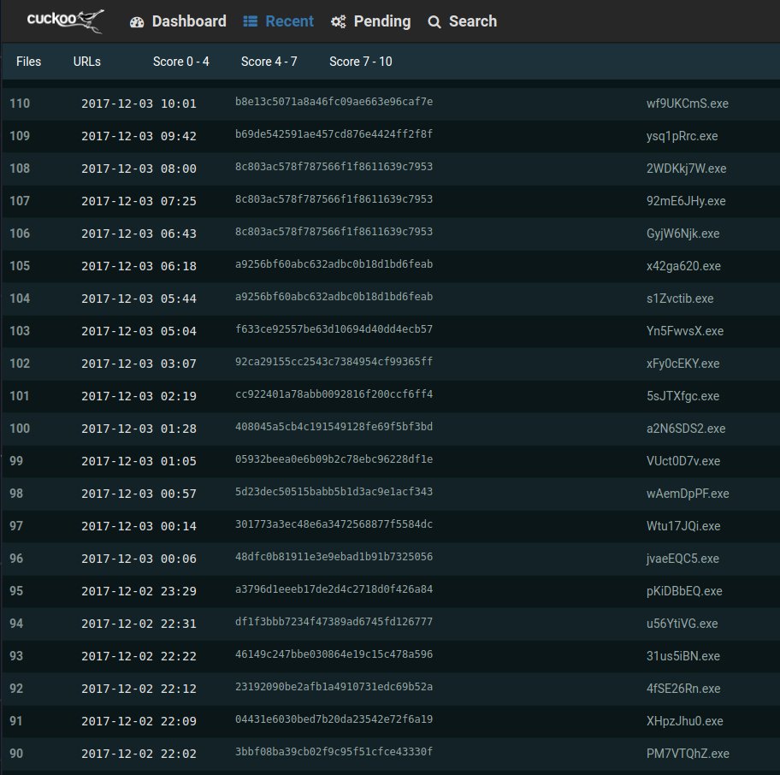The image size is (780, 775).
Task: Click hash 48dfc0b81911e3e9ebad1b91b7325056
Action: click(334, 557)
